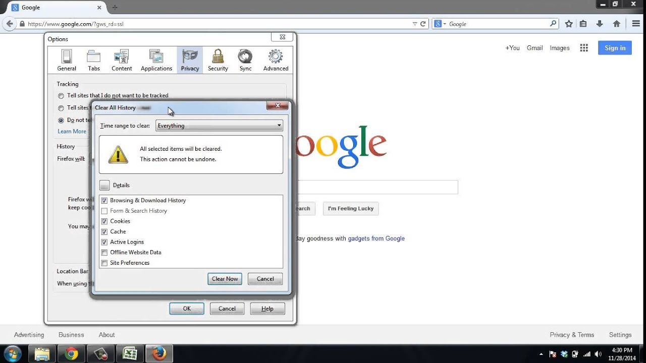Image resolution: width=646 pixels, height=363 pixels.
Task: Switch to the Privacy options panel
Action: coord(190,60)
